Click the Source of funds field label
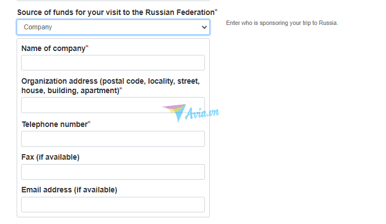This screenshot has width=386, height=224. pyautogui.click(x=116, y=12)
